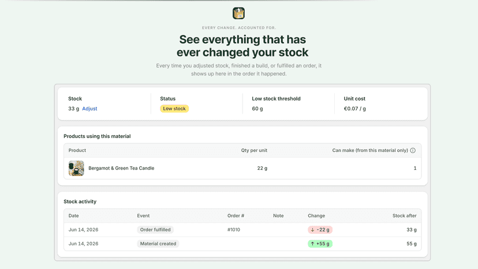Click the Note column header
The width and height of the screenshot is (478, 269).
(278, 216)
